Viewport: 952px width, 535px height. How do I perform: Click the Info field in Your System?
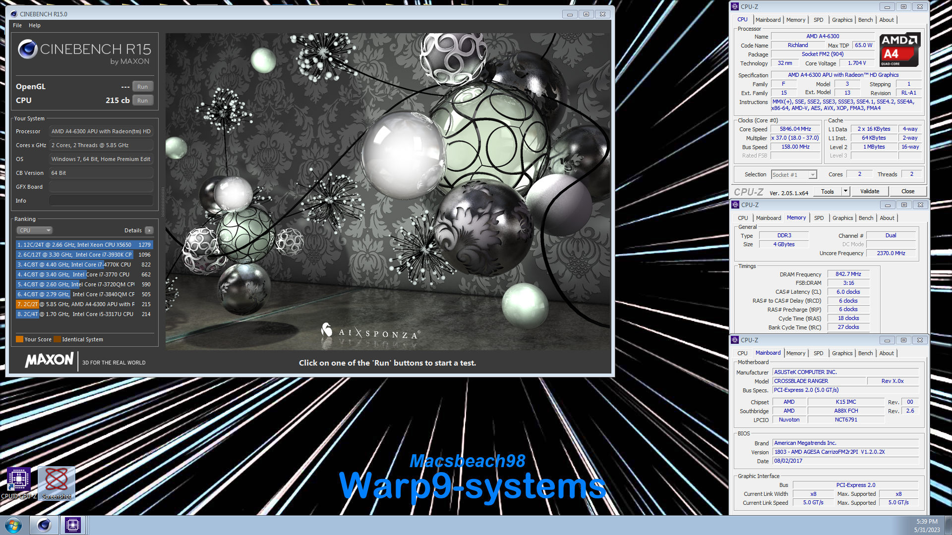(101, 201)
